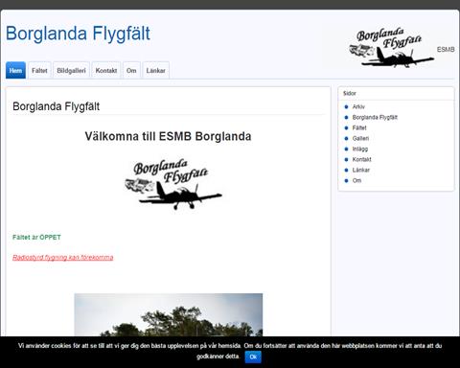
Task: Click the Sidor sidebar header
Action: (396, 93)
